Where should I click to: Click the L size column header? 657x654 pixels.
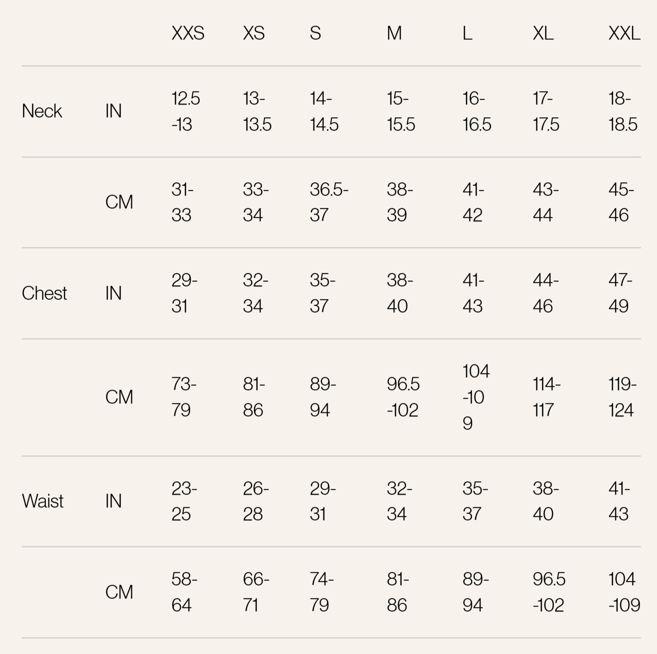(x=468, y=33)
